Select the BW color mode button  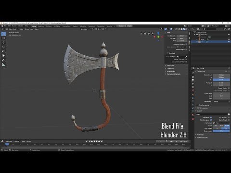216,126
